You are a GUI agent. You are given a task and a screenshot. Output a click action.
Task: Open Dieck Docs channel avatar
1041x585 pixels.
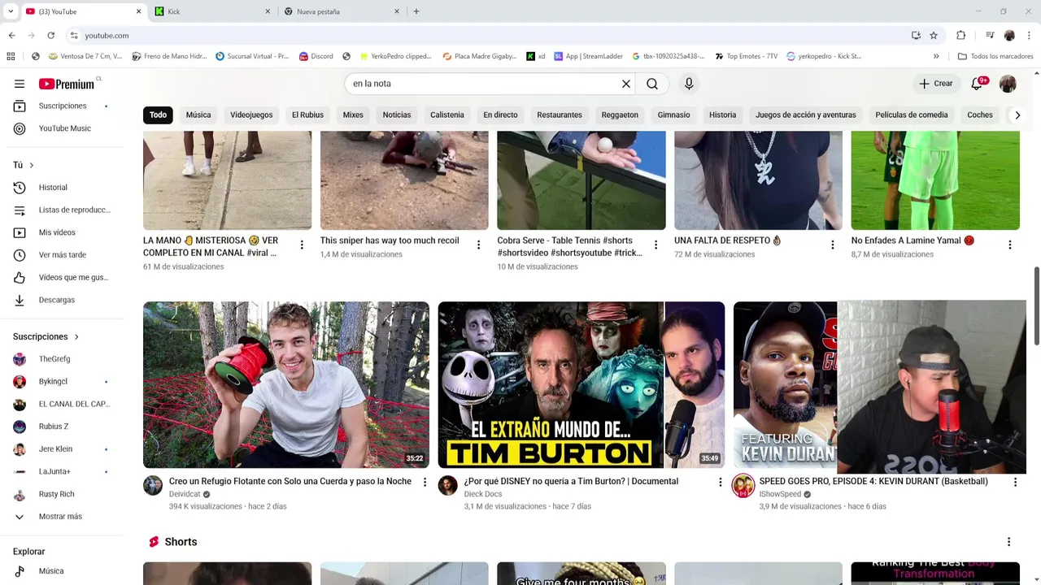pyautogui.click(x=448, y=486)
